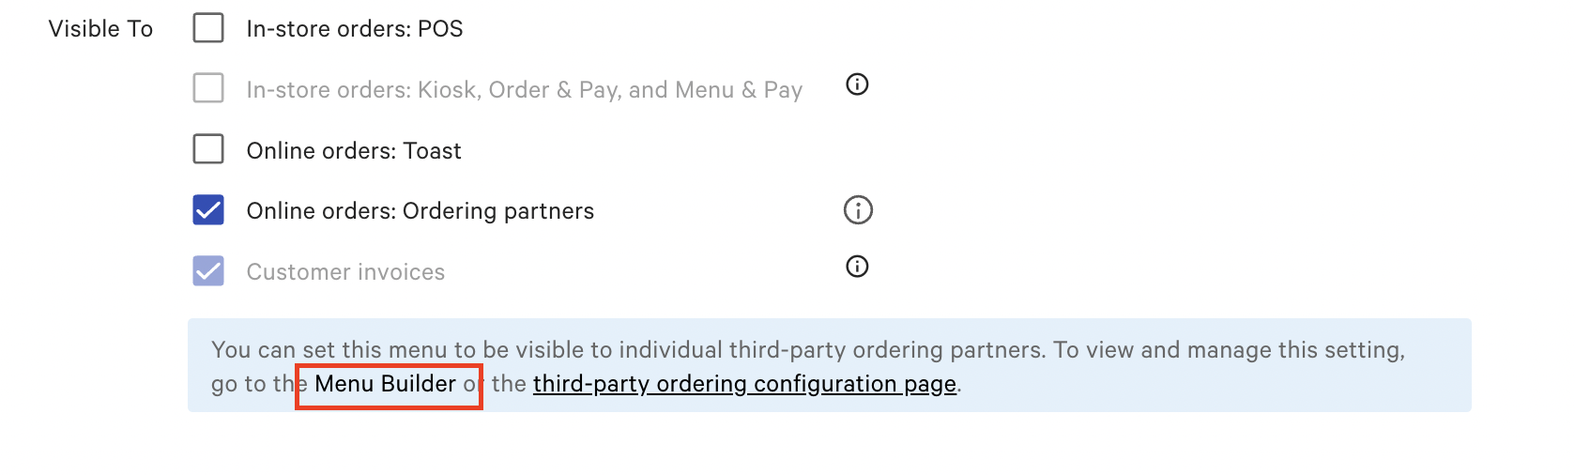
Task: Click the Kiosk, Order & Pay label text
Action: (525, 90)
